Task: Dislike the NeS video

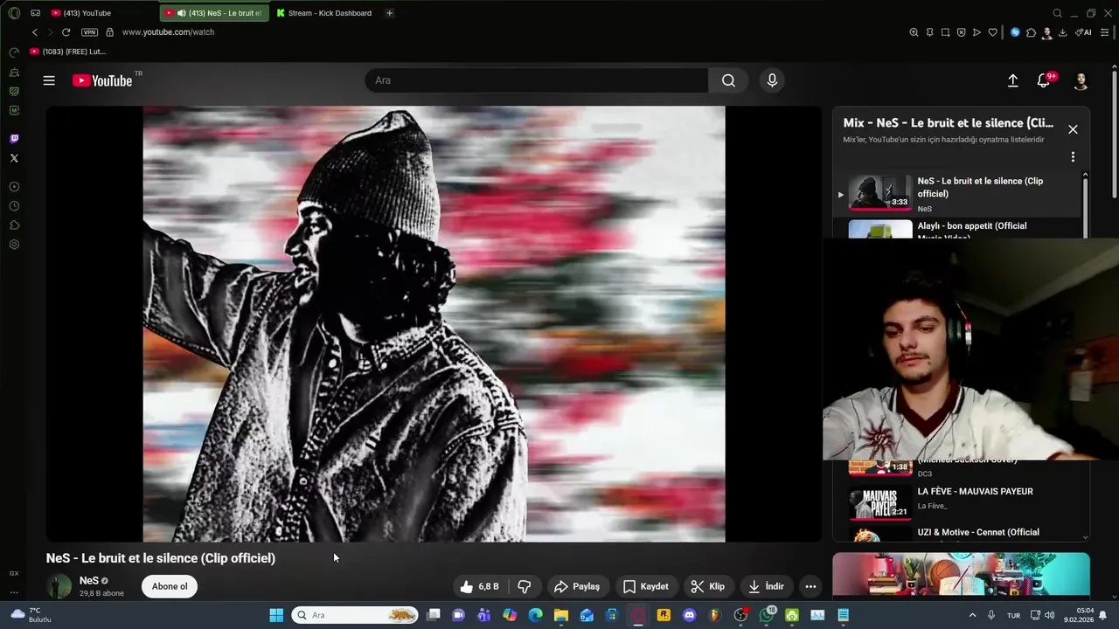Action: click(x=525, y=586)
